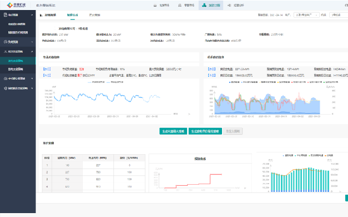The width and height of the screenshot is (348, 217).
Task: Click the medium-long term strategy sidebar icon
Action: click(6, 78)
